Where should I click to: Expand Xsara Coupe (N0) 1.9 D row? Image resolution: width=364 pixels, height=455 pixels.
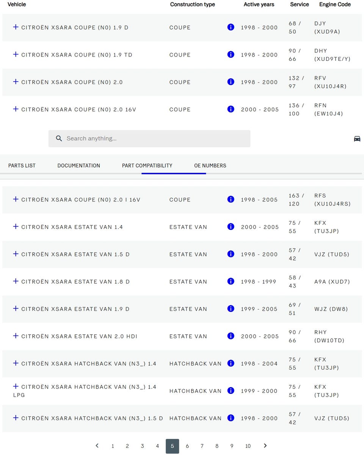[16, 27]
